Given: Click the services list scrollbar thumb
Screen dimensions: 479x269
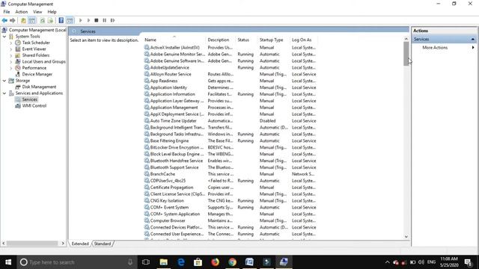Looking at the screenshot, I should point(406,54).
